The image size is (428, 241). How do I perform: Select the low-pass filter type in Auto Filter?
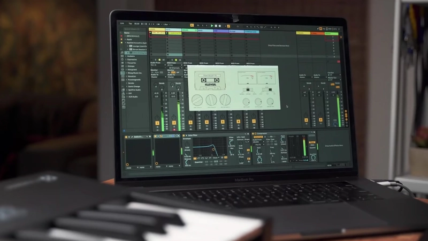pos(195,158)
